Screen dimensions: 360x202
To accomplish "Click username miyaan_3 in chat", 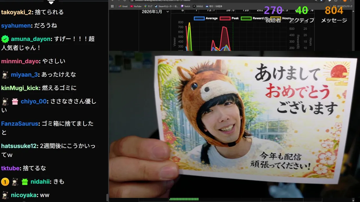I will click(x=24, y=75).
